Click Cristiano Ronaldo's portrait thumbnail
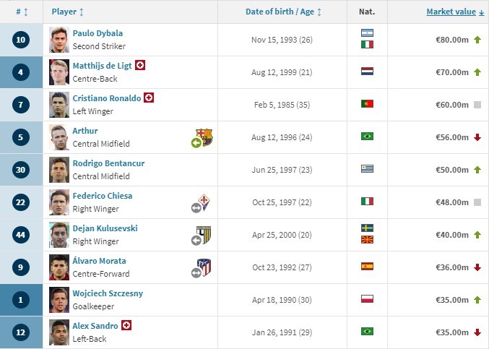489x349 pixels. [x=59, y=104]
